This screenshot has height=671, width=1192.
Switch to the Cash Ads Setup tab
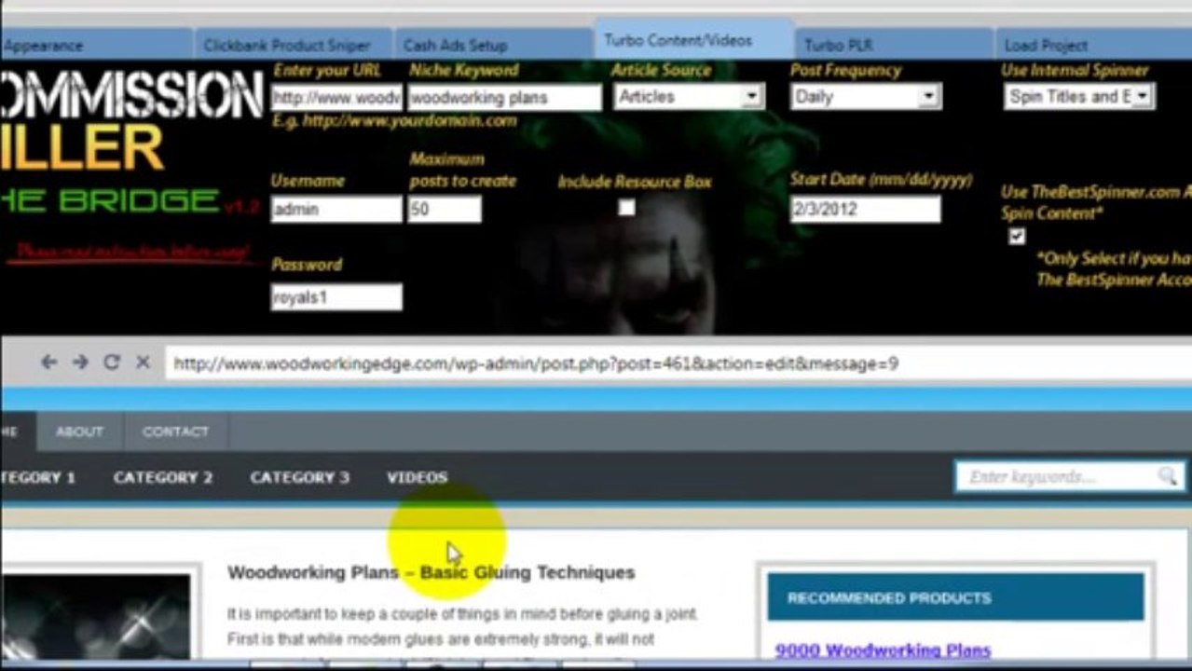point(495,45)
